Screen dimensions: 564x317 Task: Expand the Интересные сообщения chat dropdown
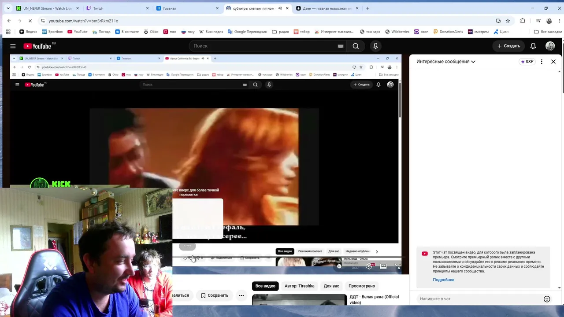pos(446,62)
